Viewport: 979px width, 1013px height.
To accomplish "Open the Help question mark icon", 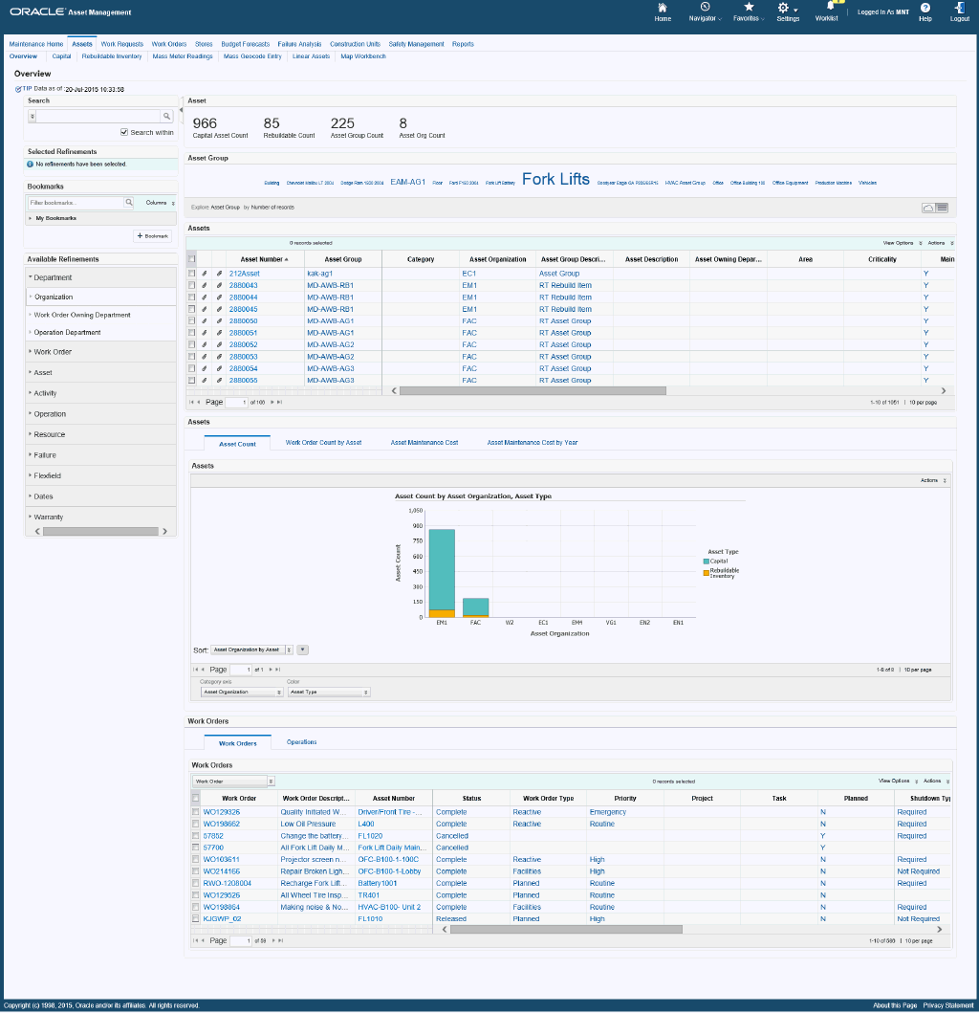I will point(925,8).
